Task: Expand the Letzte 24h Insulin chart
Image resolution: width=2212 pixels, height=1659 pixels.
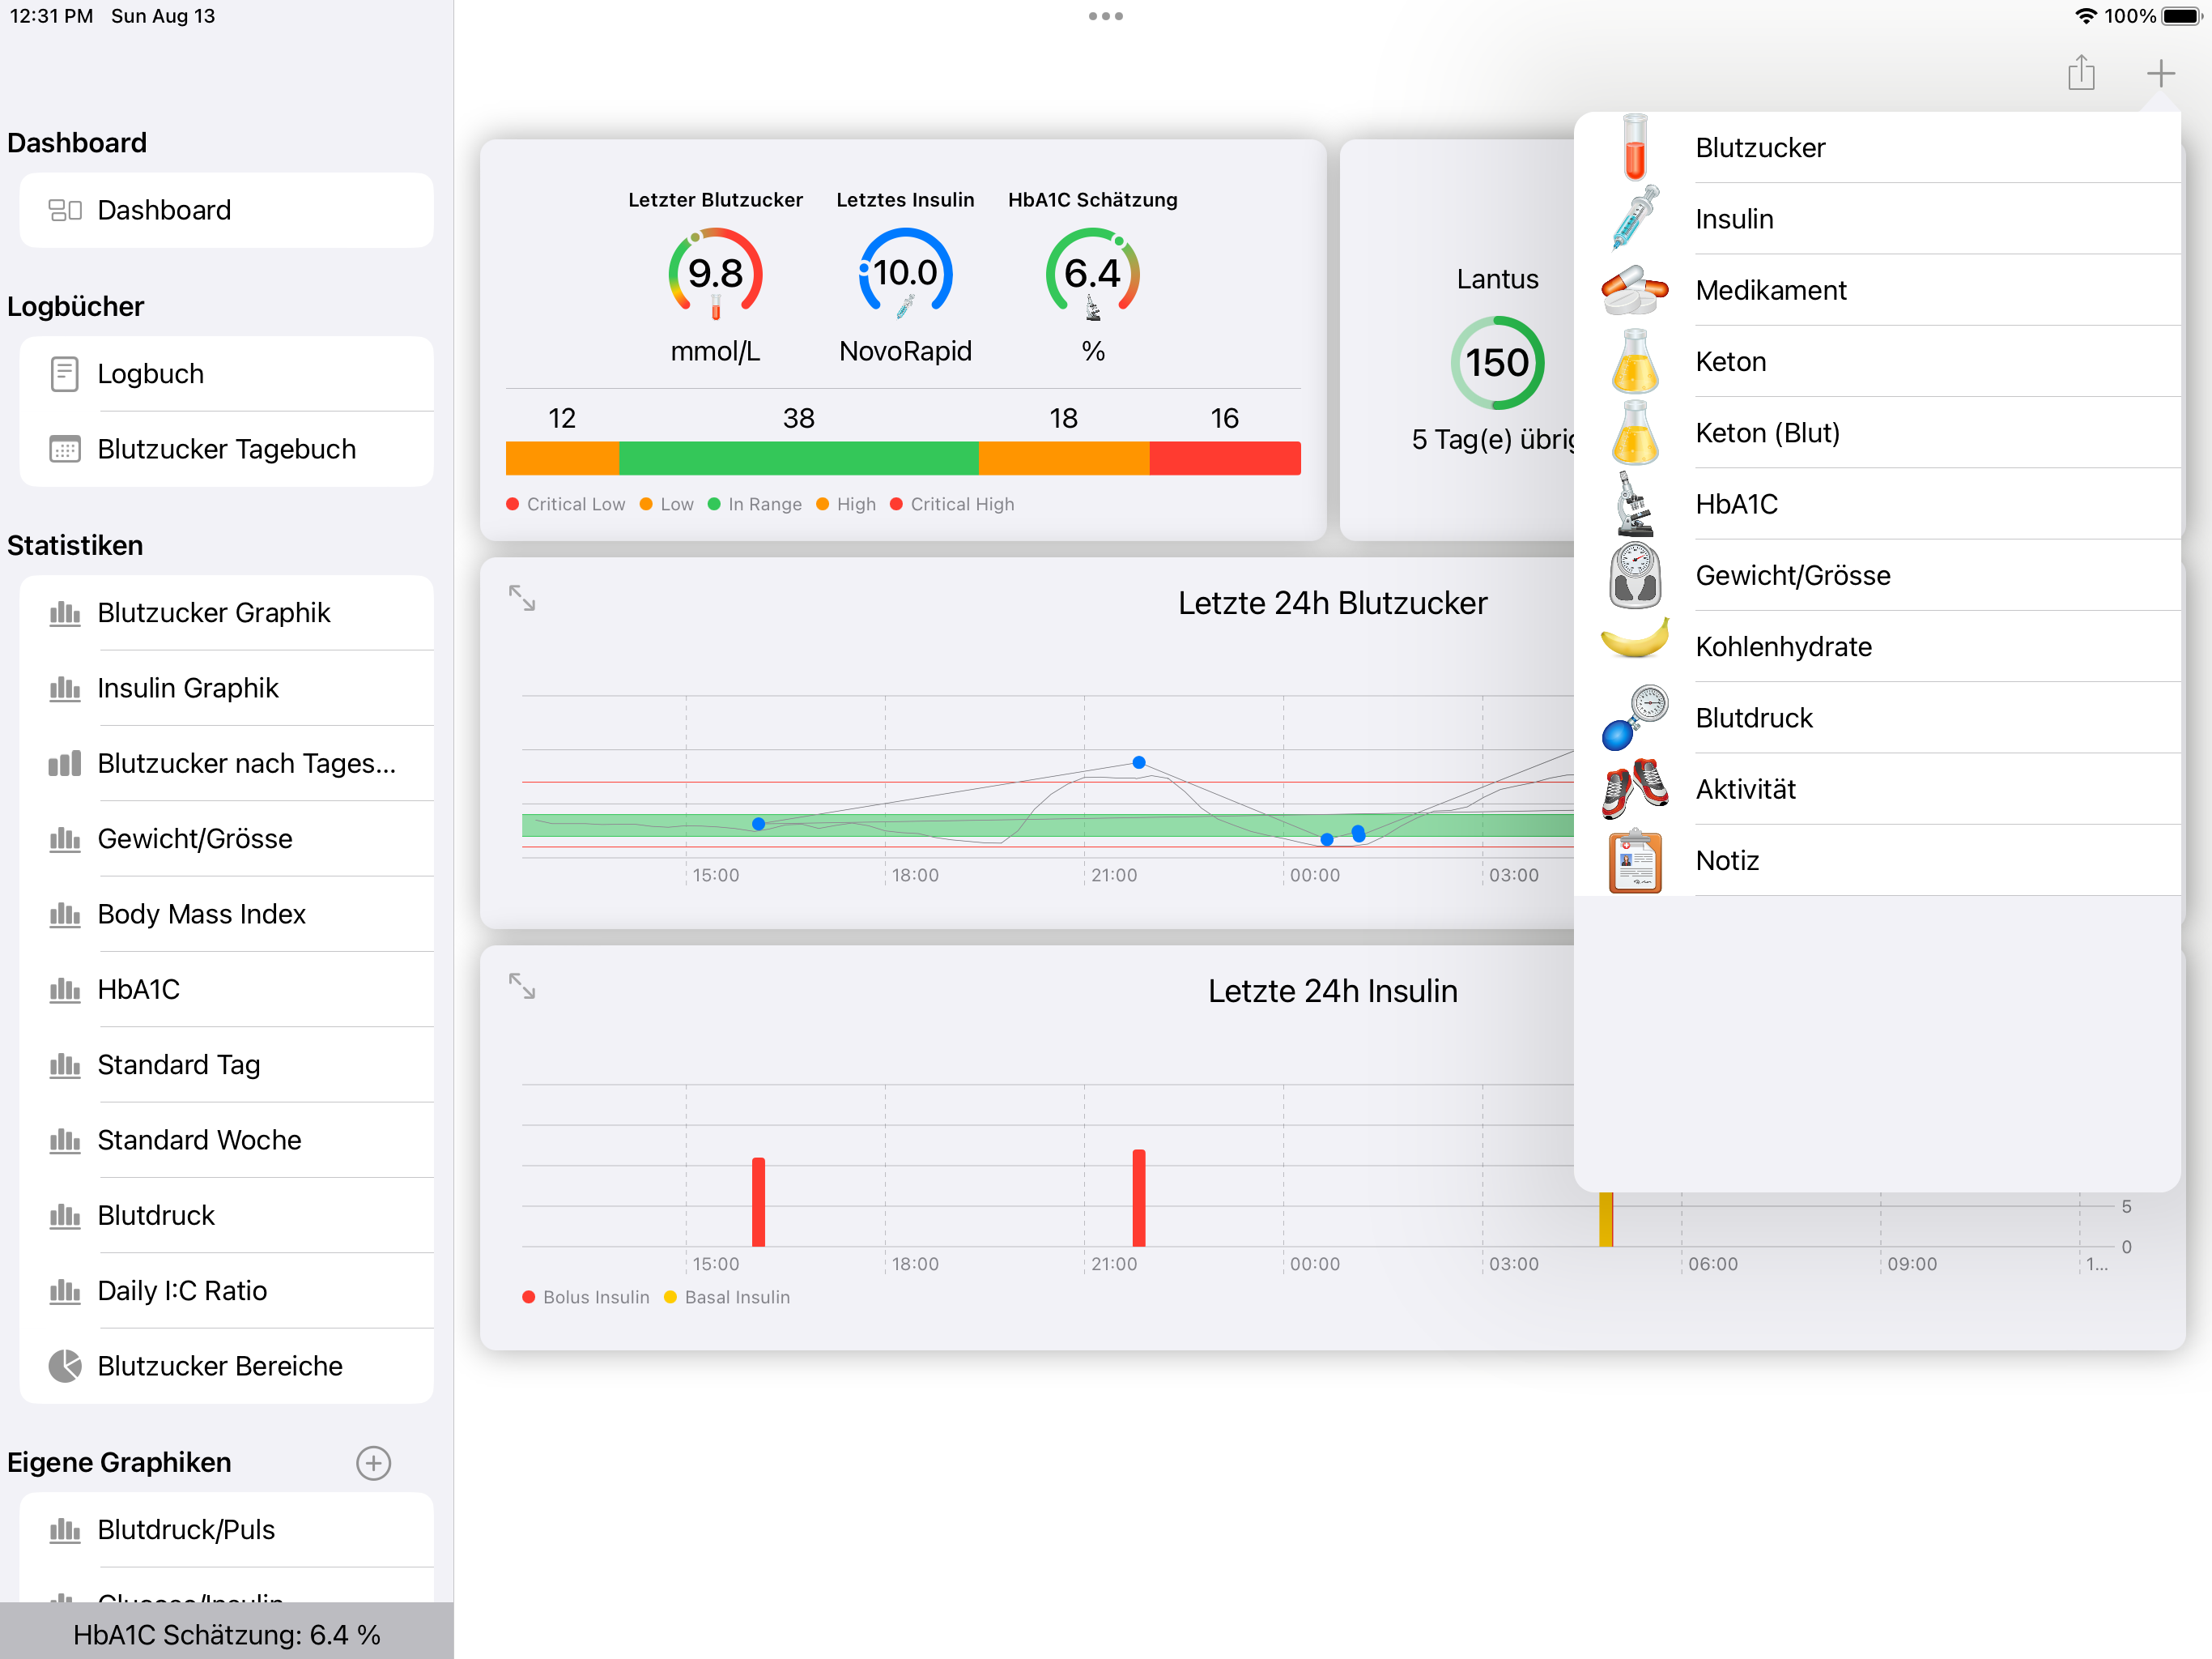Action: click(x=522, y=987)
